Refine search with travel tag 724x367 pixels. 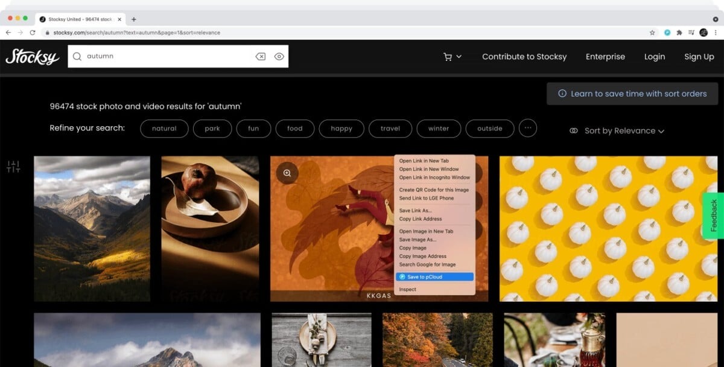tap(390, 129)
